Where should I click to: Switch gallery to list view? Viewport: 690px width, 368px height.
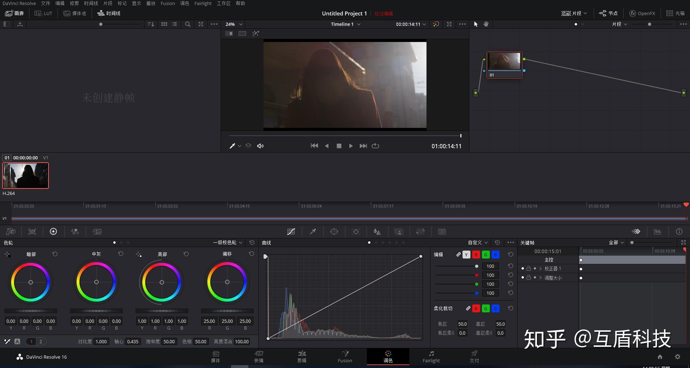174,24
